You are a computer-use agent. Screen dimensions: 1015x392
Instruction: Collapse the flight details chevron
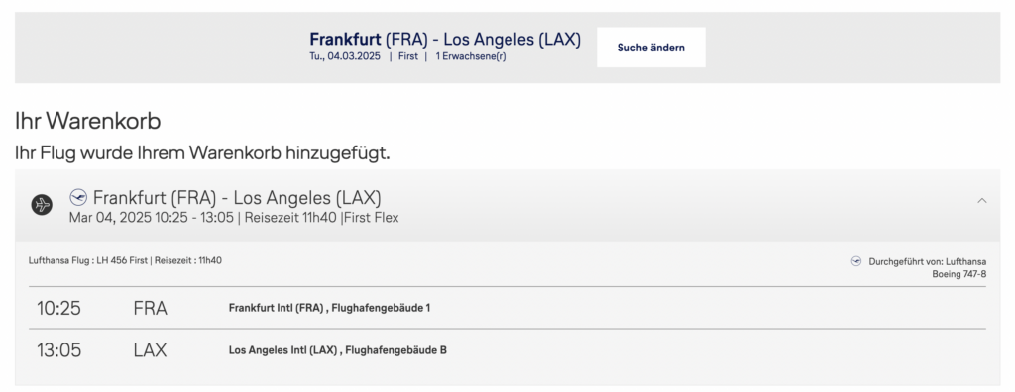point(982,201)
